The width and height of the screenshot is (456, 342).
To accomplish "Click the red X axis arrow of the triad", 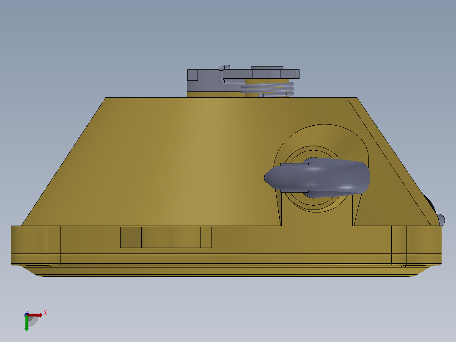I will 36,315.
